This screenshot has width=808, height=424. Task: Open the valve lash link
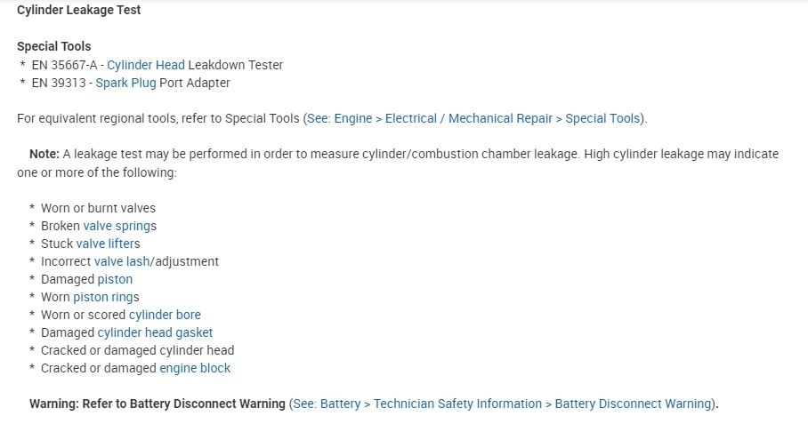pyautogui.click(x=122, y=261)
